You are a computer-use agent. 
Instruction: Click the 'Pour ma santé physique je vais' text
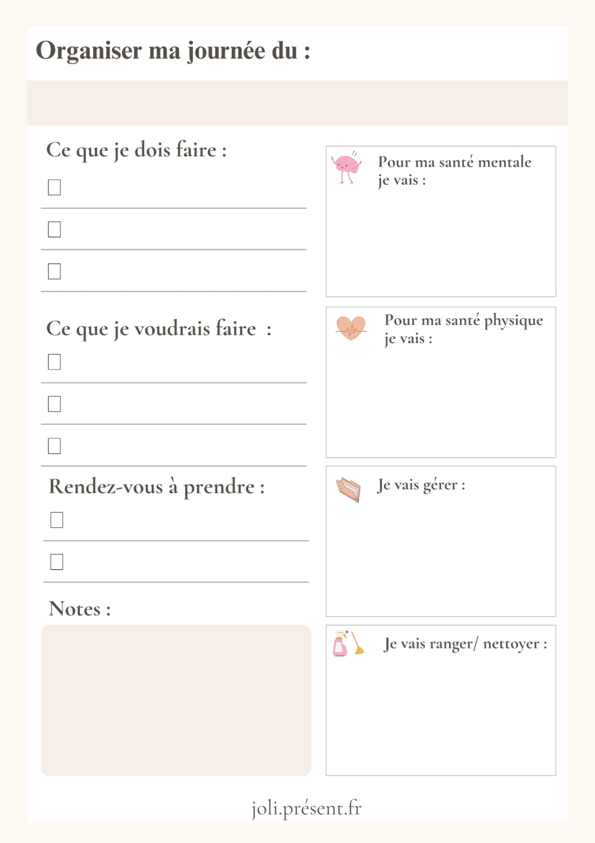[x=463, y=329]
